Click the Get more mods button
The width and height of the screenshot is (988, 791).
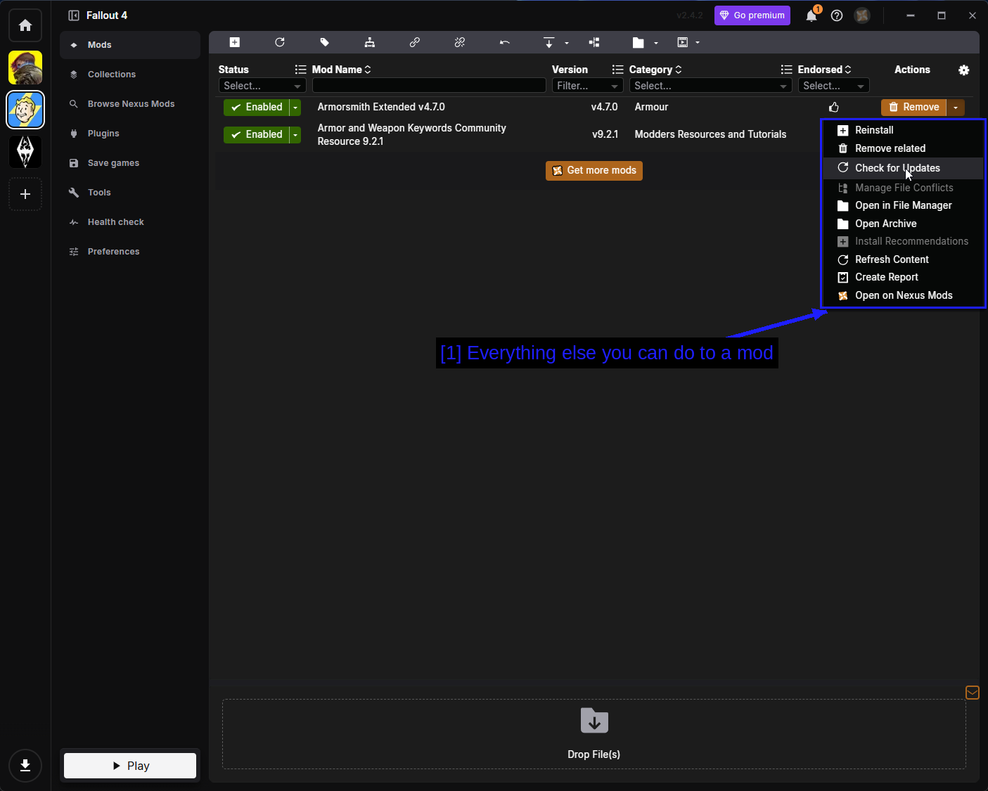tap(594, 170)
